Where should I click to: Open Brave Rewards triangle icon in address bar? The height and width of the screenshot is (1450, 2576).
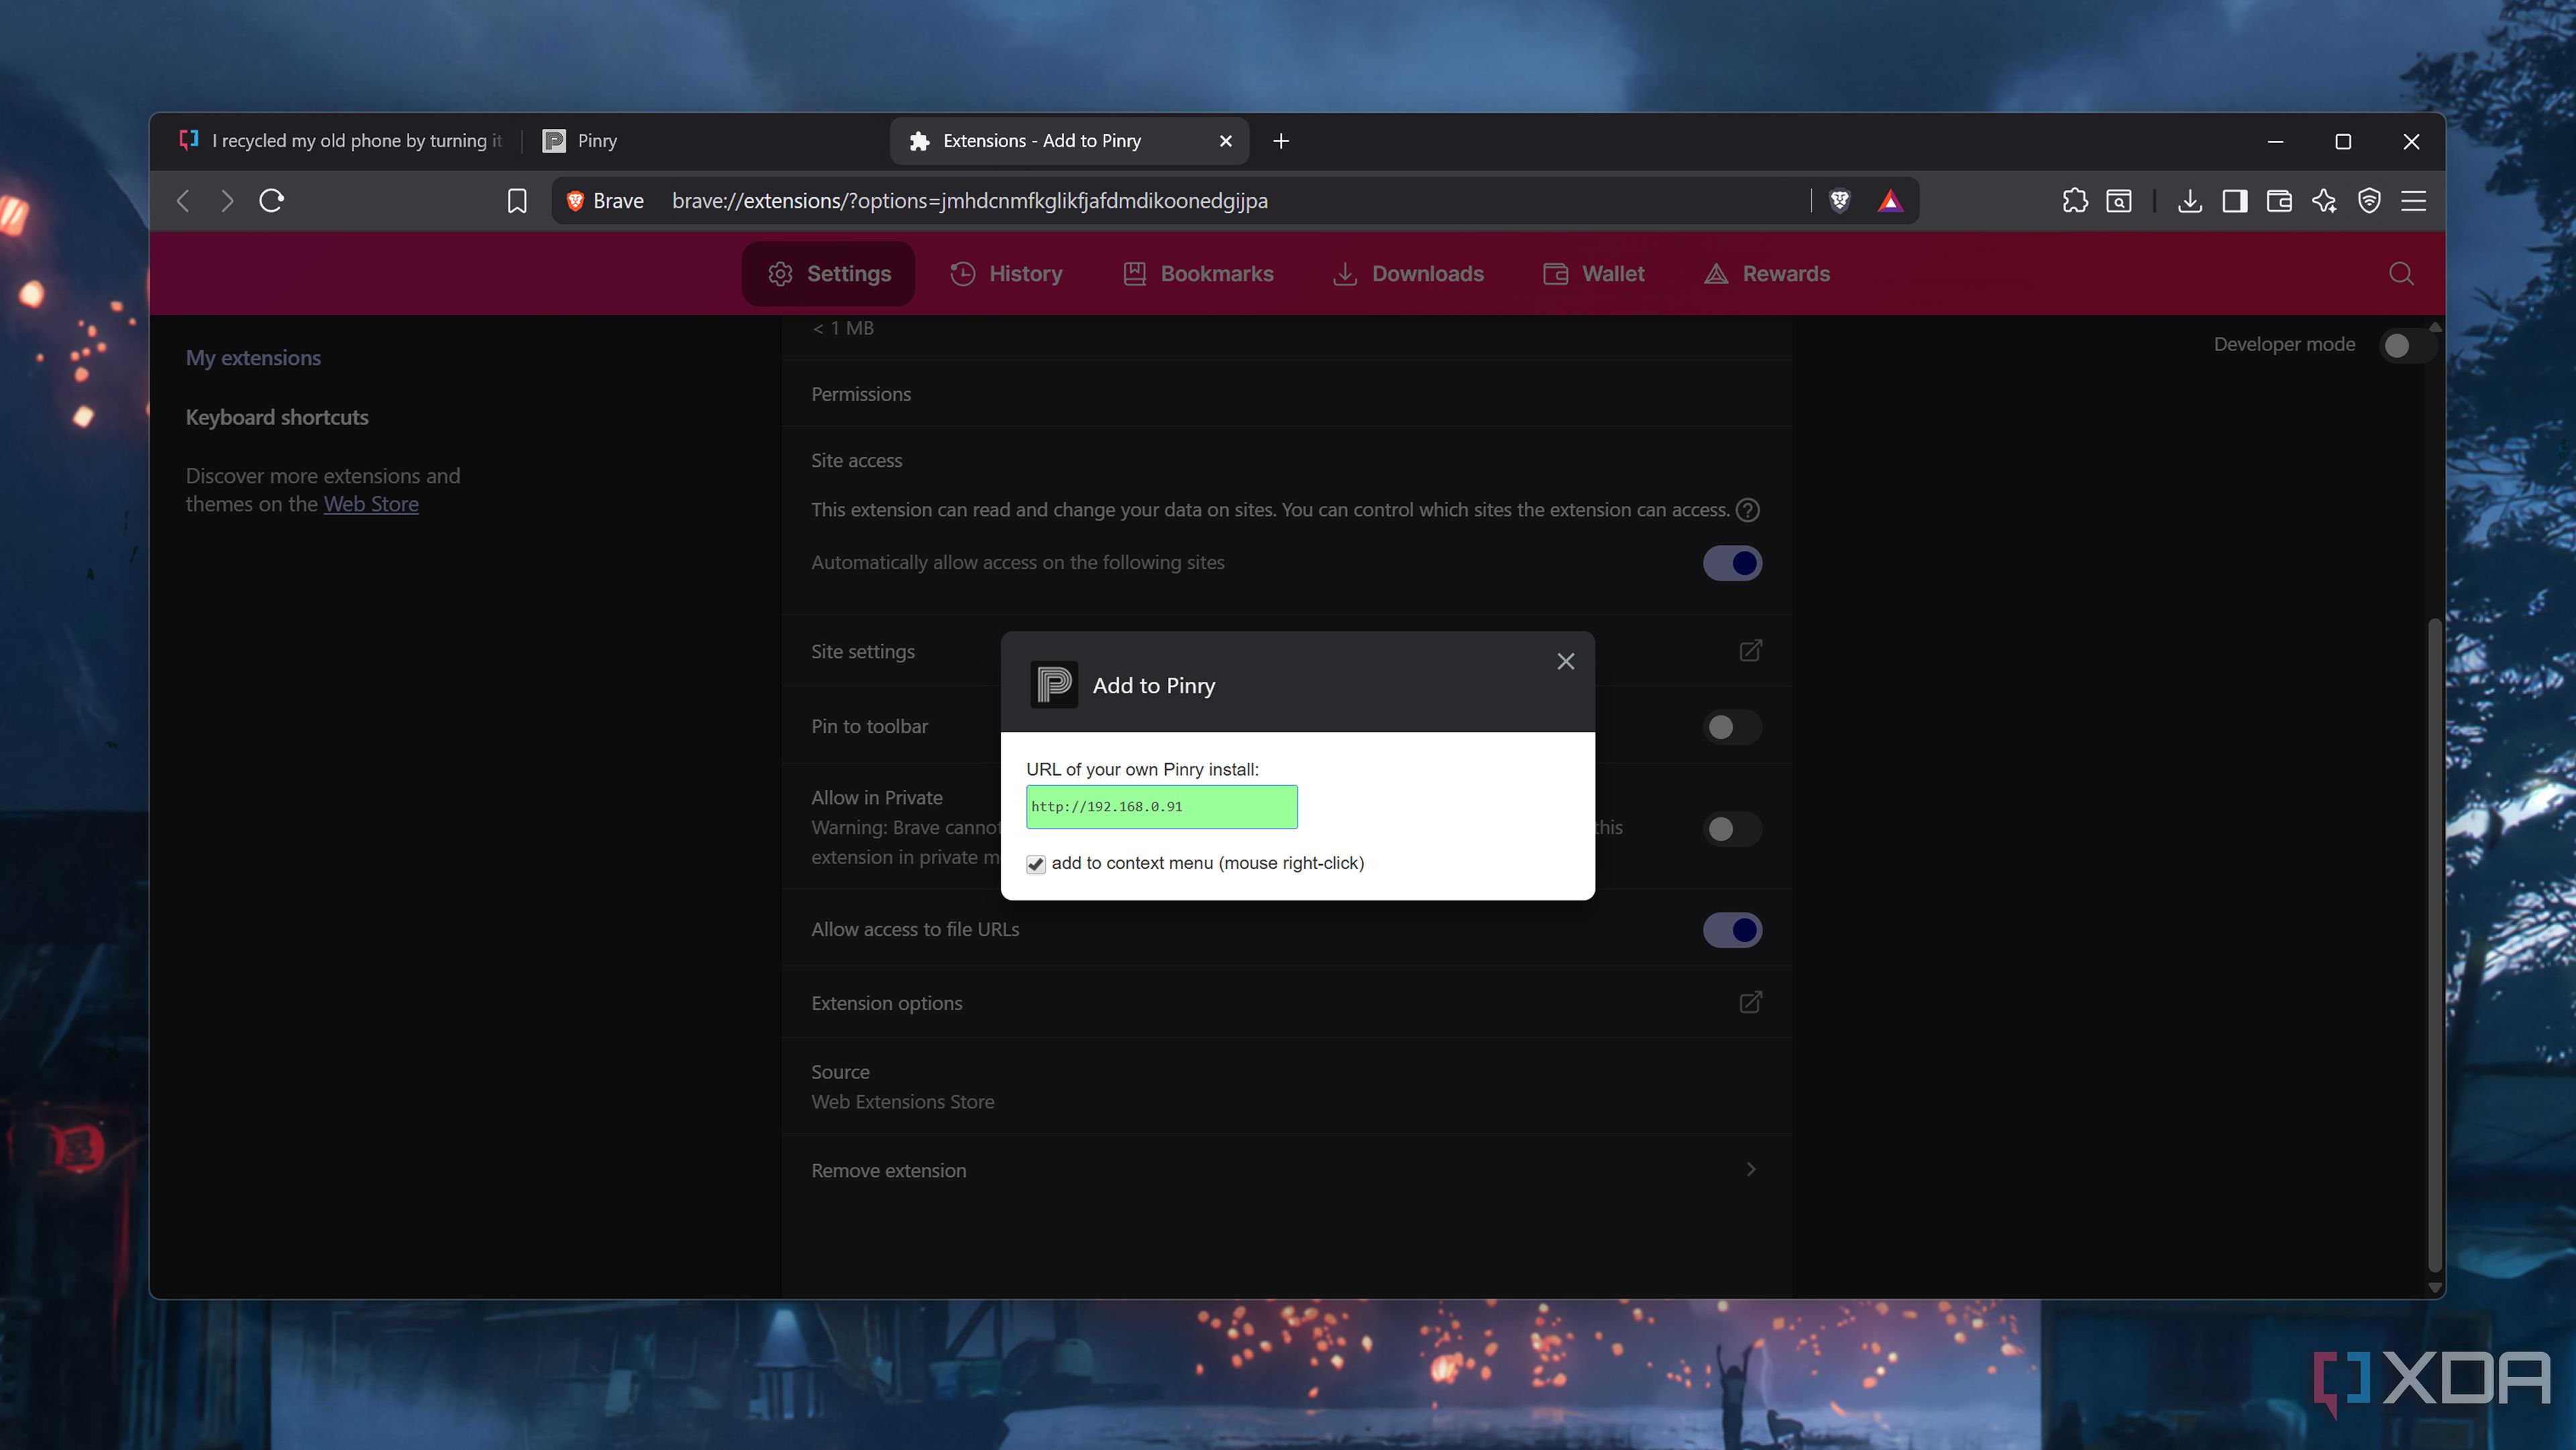(x=1889, y=201)
